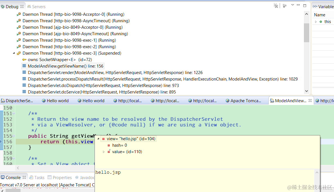Click line number 152 in editor gutter
The height and width of the screenshot is (192, 334).
pyautogui.click(x=8, y=119)
